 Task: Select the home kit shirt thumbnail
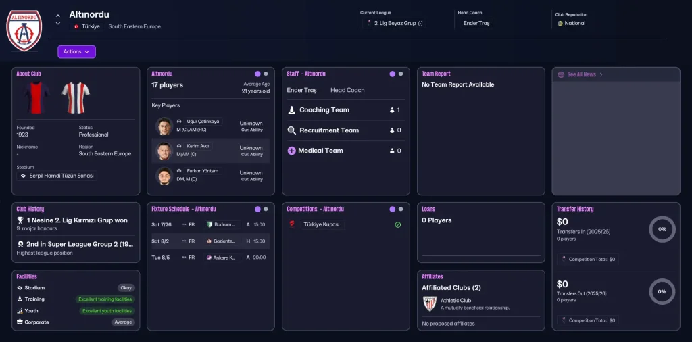(36, 97)
